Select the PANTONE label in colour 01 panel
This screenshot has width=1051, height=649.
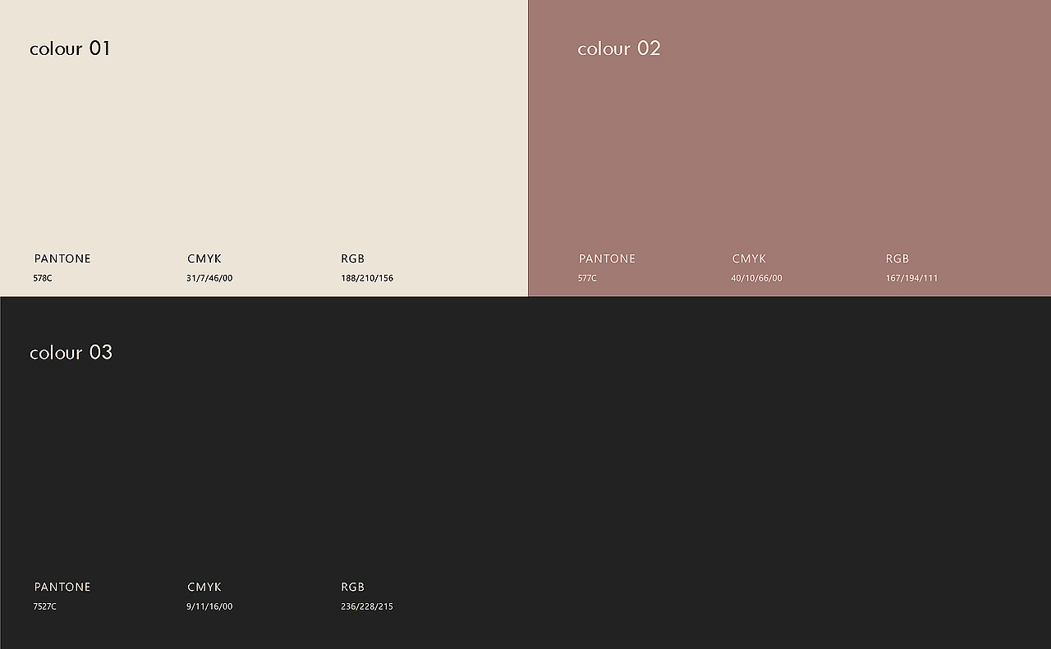[x=62, y=258]
